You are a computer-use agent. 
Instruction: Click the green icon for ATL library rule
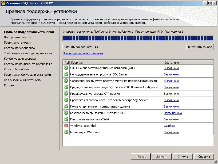[66, 68]
